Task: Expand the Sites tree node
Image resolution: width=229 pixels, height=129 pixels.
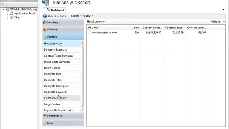Action: pyautogui.click(x=8, y=18)
